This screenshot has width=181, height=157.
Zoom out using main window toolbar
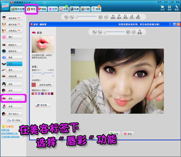point(71,17)
